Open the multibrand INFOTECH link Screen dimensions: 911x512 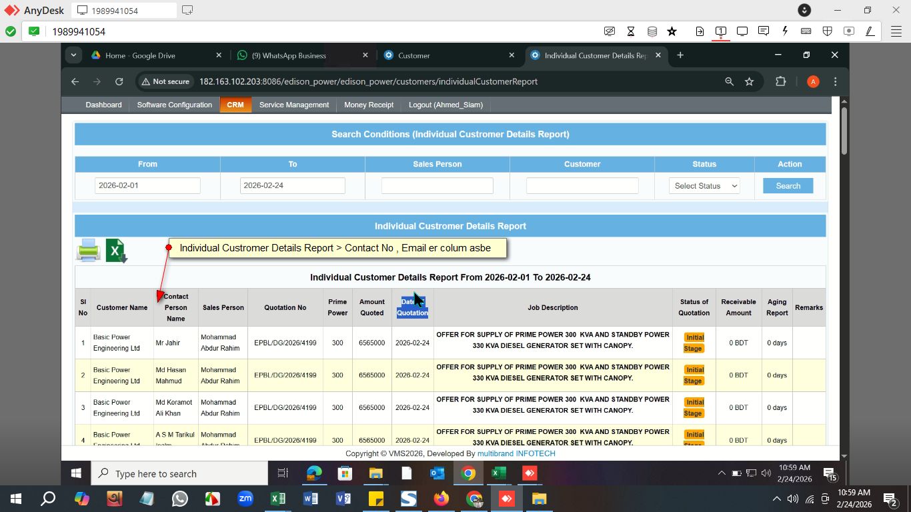[x=516, y=453]
